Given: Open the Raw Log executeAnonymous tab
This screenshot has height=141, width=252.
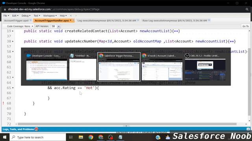Looking at the screenshot, I should pyautogui.click(x=175, y=21).
